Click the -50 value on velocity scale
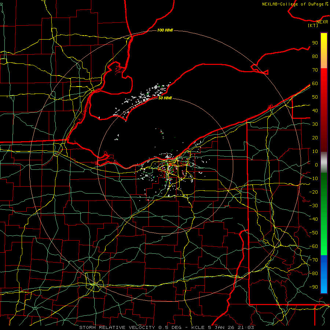 pos(313,233)
